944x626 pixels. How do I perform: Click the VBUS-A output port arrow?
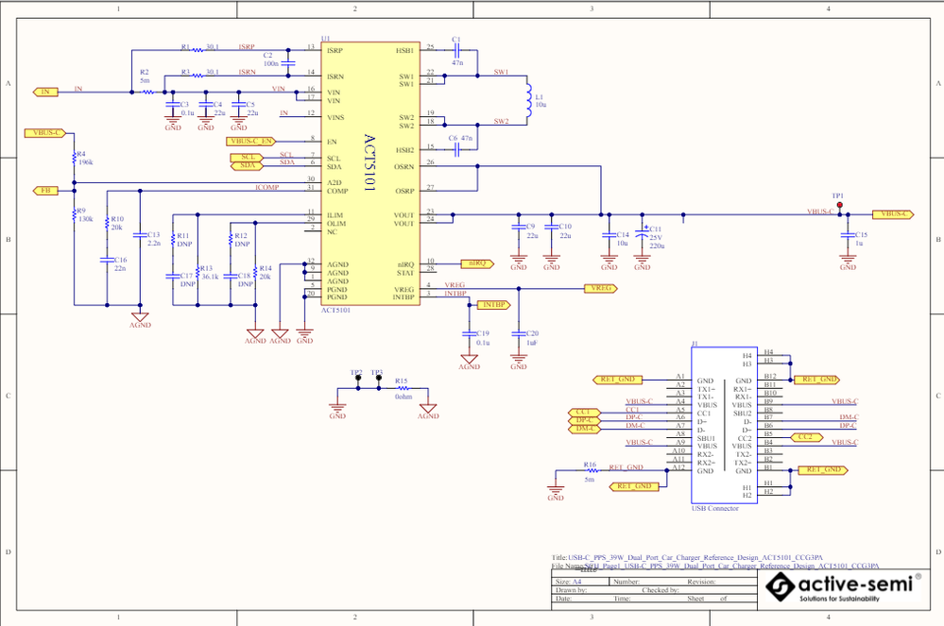pyautogui.click(x=892, y=214)
